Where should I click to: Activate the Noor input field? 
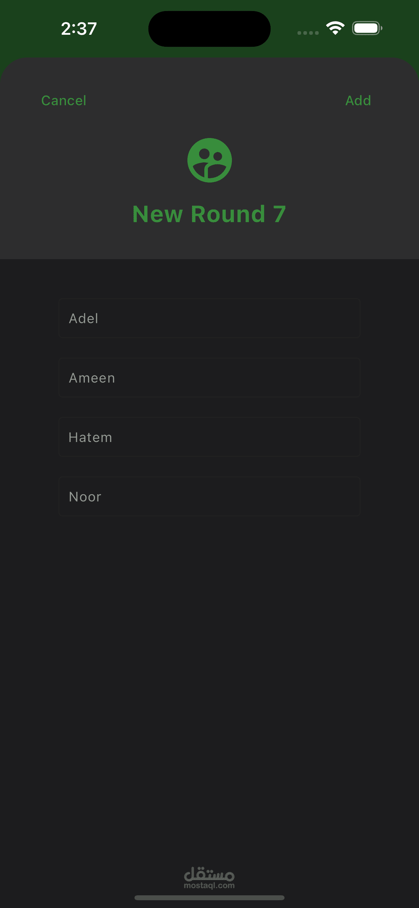[209, 496]
